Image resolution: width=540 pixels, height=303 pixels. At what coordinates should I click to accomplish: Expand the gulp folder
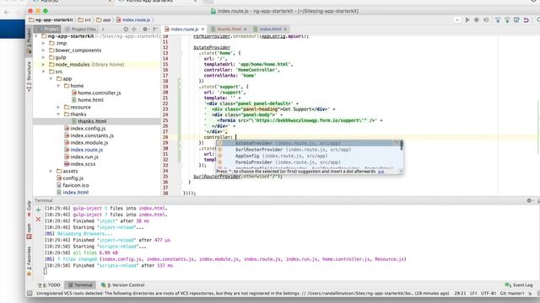(x=43, y=57)
